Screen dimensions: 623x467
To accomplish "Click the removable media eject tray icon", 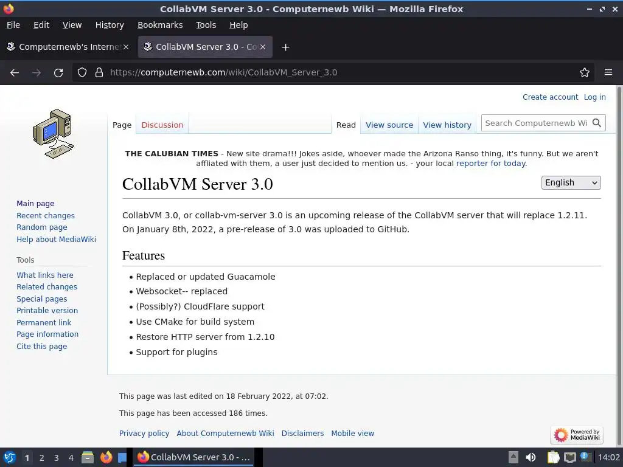I will (513, 457).
